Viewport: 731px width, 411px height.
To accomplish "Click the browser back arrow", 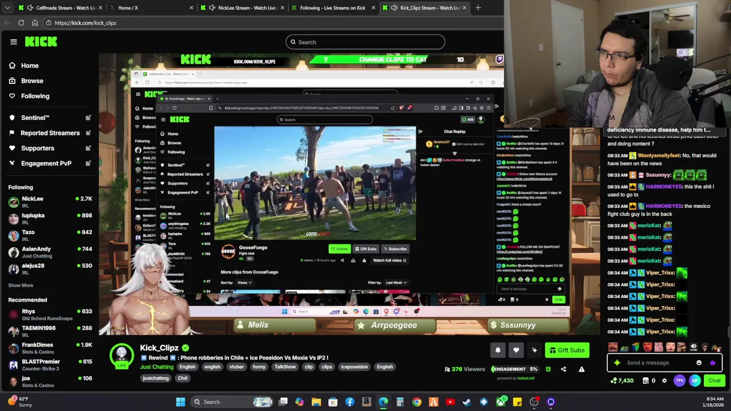I will pos(7,23).
